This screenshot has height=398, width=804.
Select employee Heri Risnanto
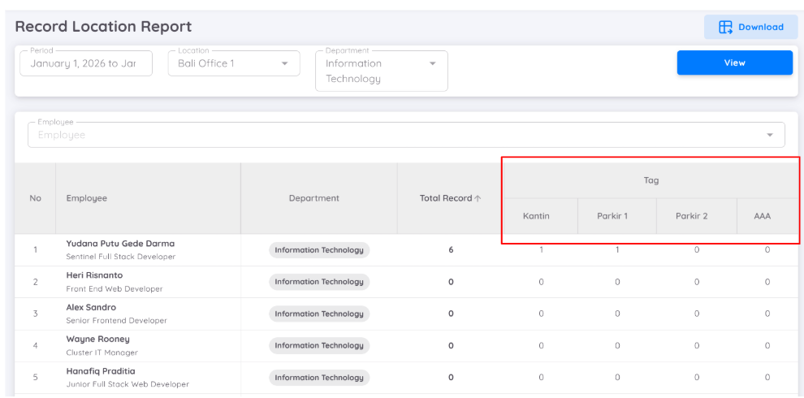(94, 275)
